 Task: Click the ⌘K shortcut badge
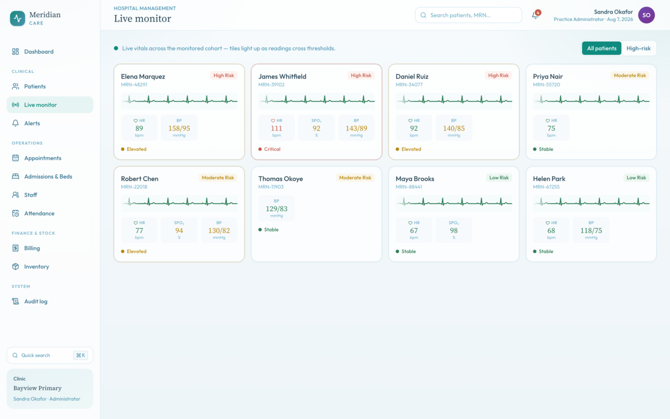[81, 355]
